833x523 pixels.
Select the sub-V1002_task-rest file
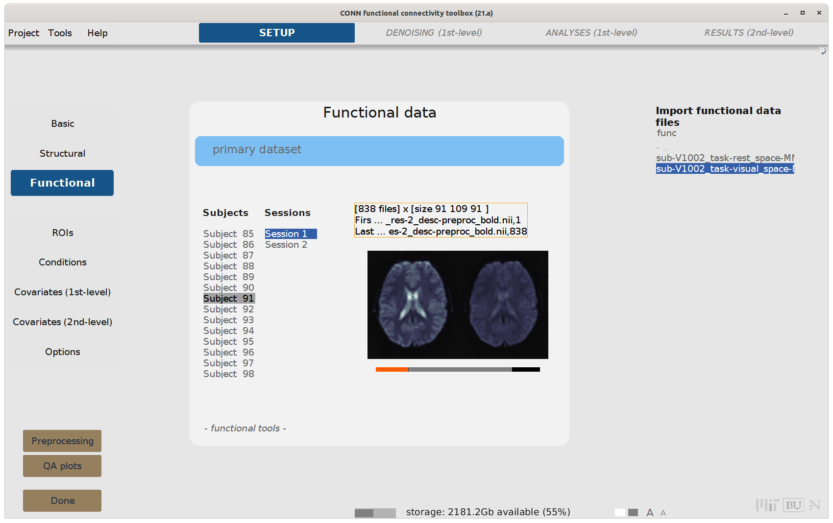pyautogui.click(x=725, y=158)
